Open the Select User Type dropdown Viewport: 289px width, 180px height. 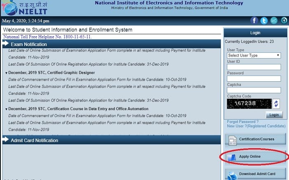click(x=254, y=55)
